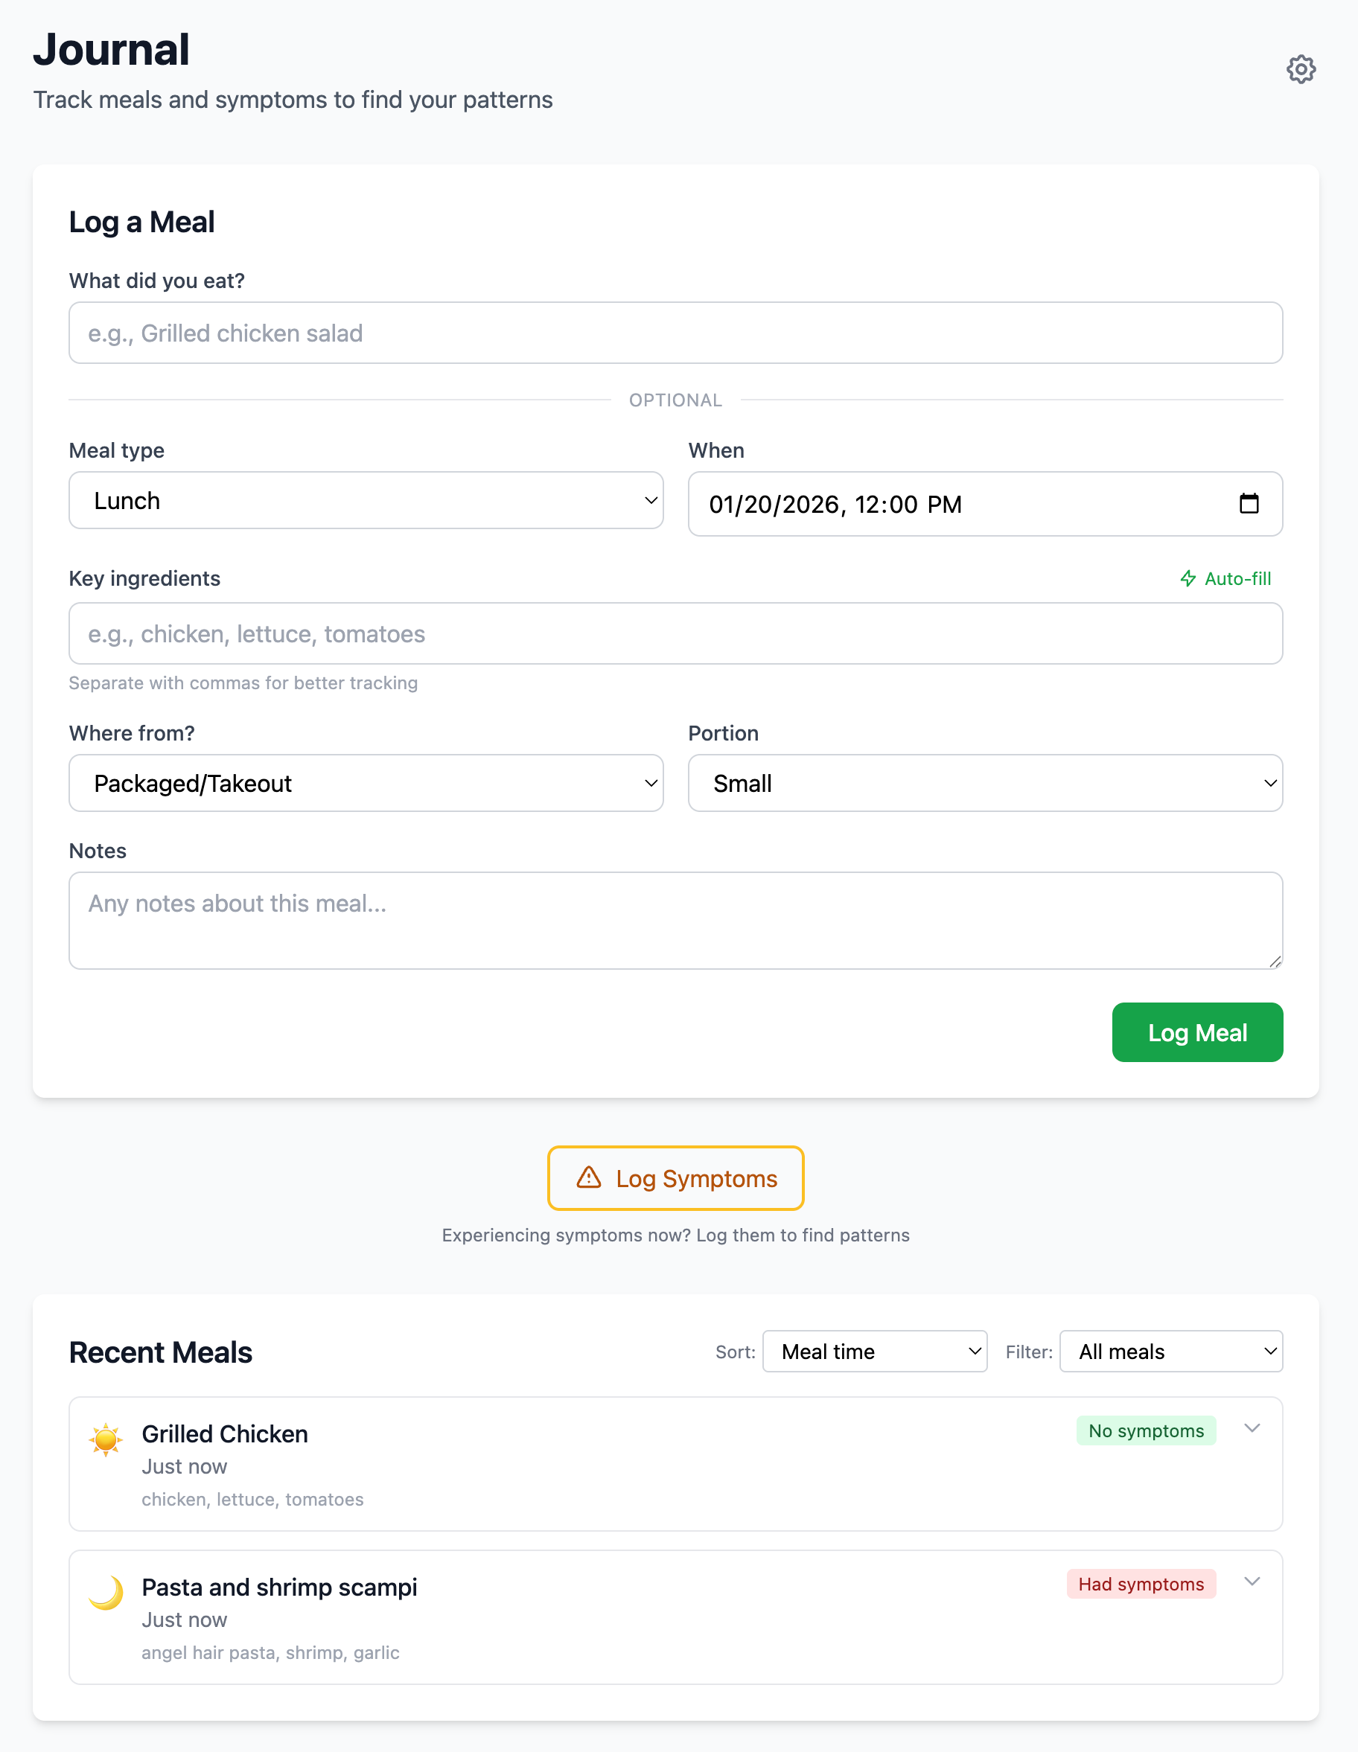Click the No symptoms badge
Image resolution: width=1358 pixels, height=1752 pixels.
[1145, 1430]
